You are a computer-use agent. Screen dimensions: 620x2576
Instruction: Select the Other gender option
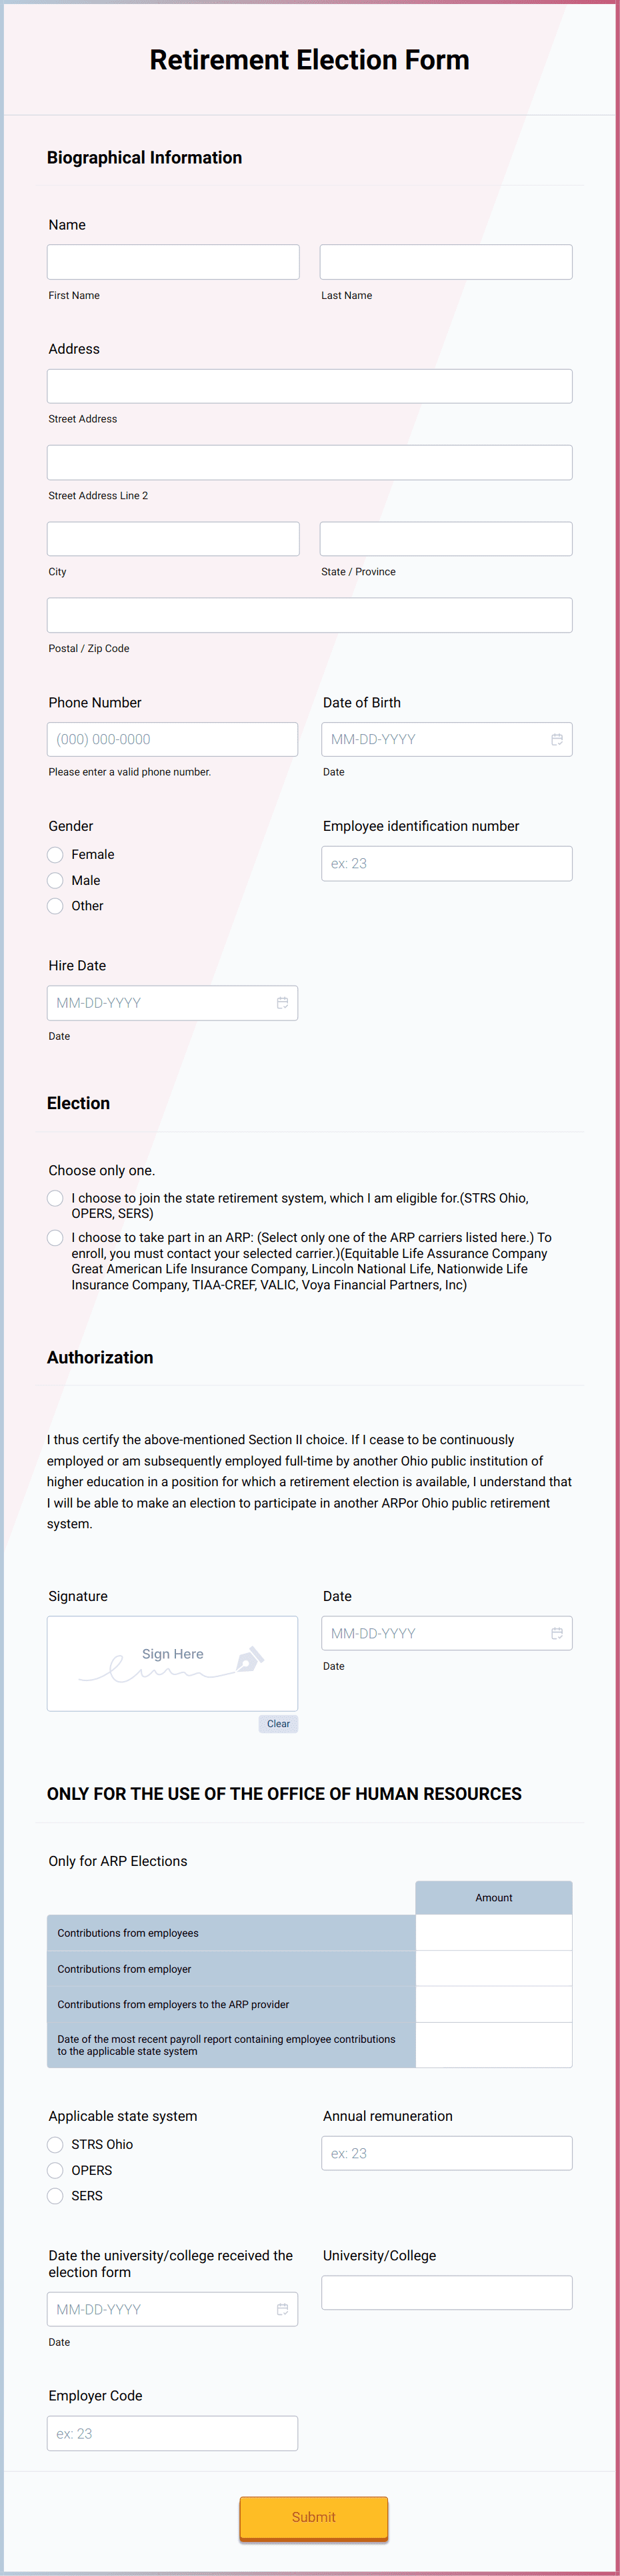point(55,906)
